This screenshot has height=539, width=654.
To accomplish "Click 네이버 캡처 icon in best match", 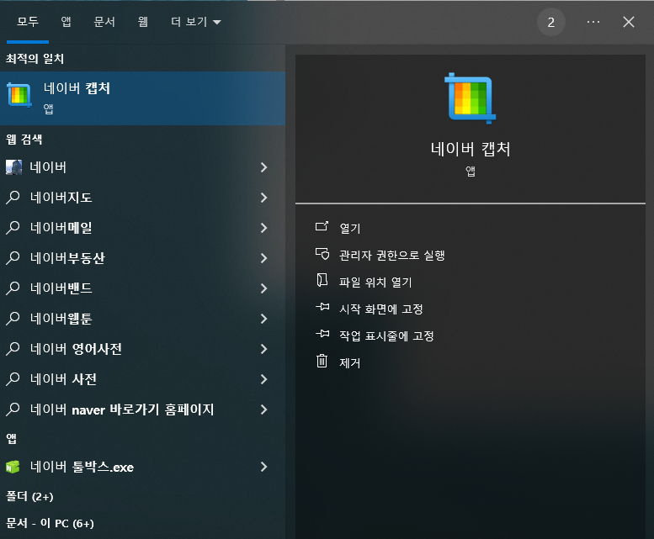I will pos(19,95).
